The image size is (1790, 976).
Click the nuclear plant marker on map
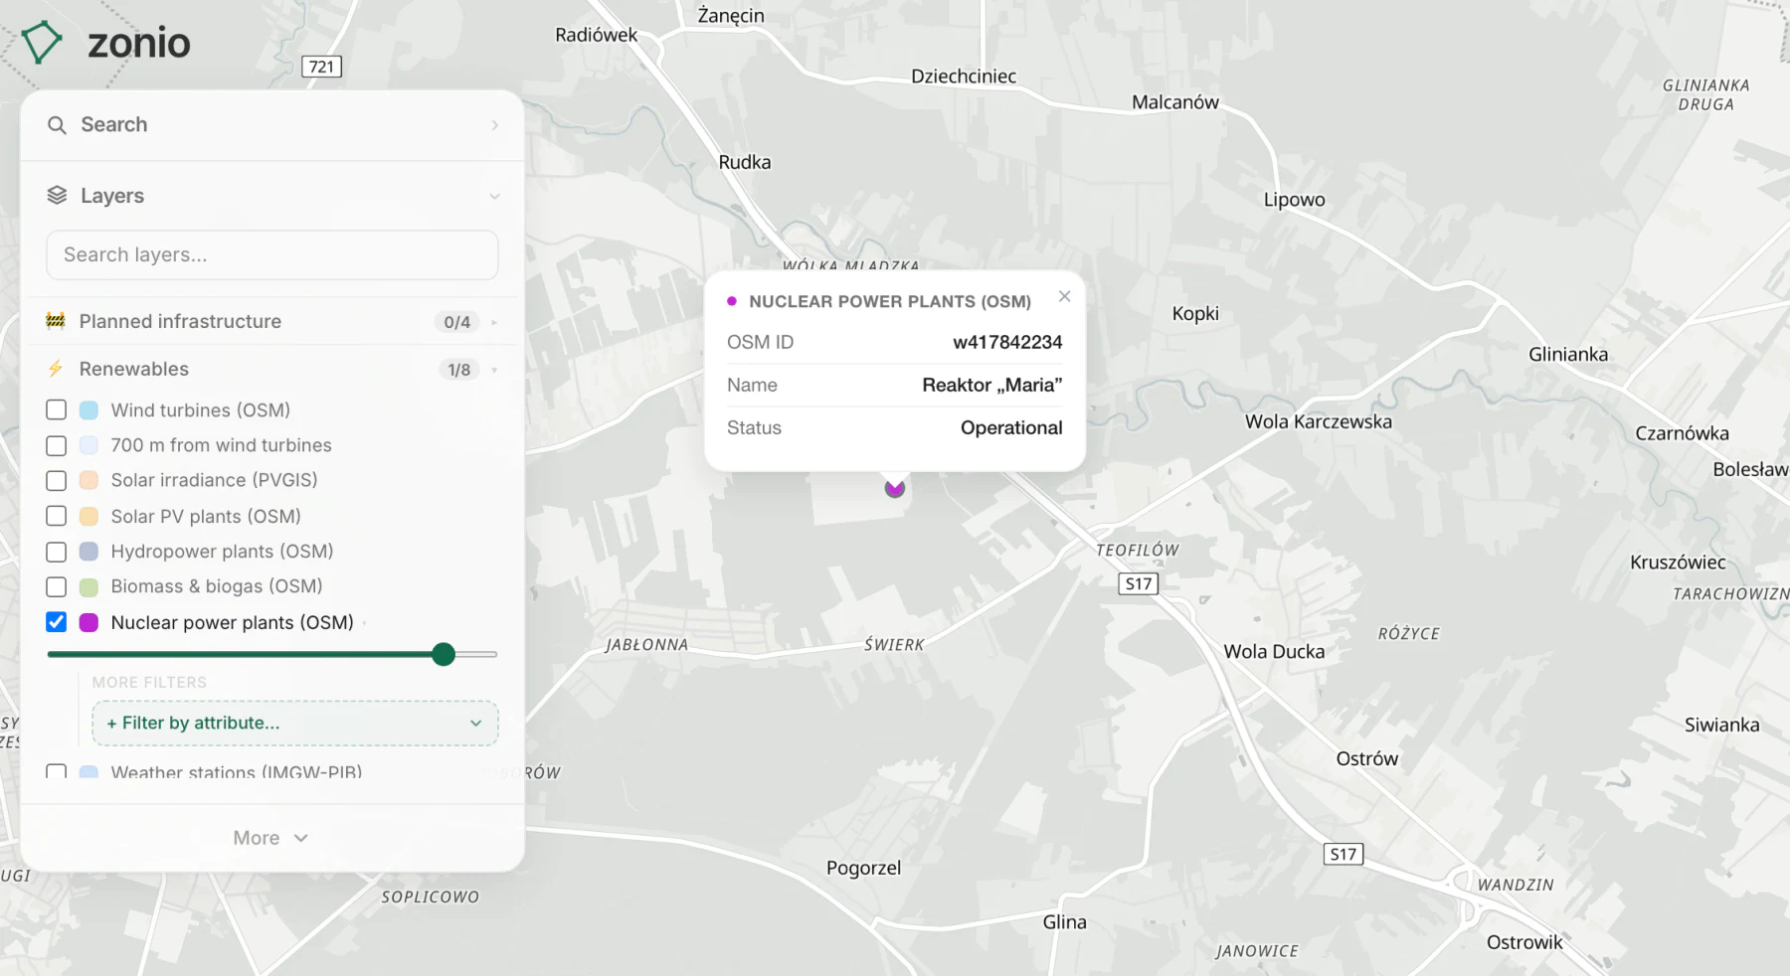pyautogui.click(x=895, y=488)
